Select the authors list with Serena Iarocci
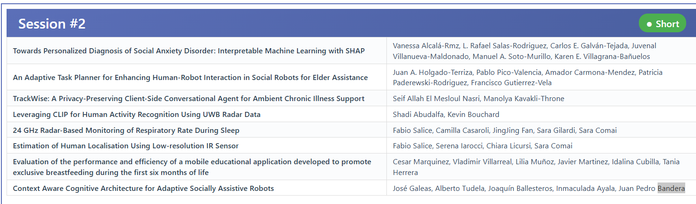696x204 pixels. pos(482,146)
